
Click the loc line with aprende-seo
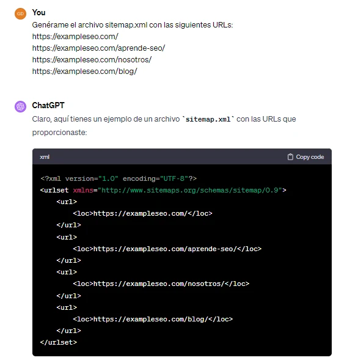(167, 249)
